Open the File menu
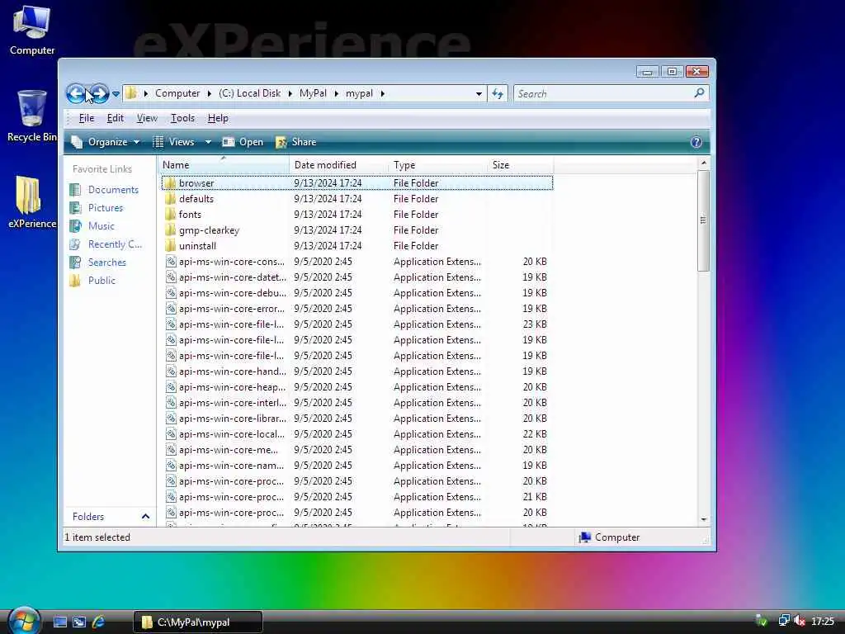The width and height of the screenshot is (845, 634). 86,118
